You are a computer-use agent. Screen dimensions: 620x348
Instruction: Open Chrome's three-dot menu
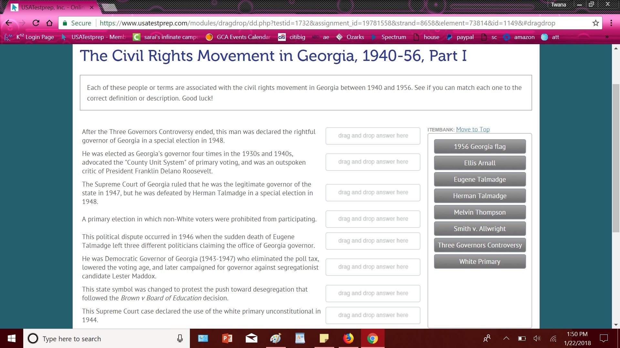[611, 23]
